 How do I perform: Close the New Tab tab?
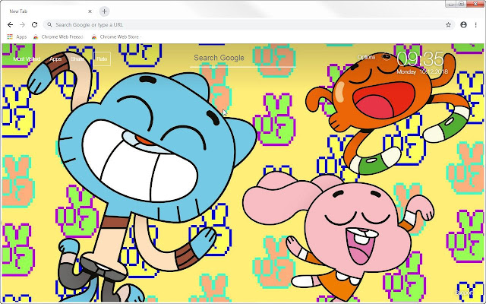click(90, 11)
